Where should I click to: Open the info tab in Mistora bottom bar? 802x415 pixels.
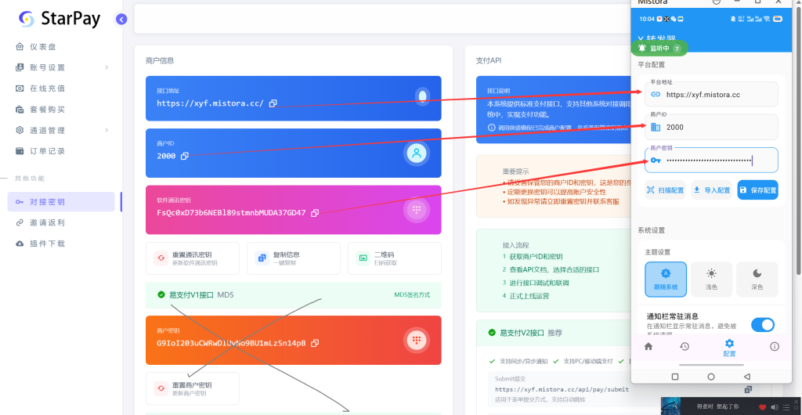[775, 347]
